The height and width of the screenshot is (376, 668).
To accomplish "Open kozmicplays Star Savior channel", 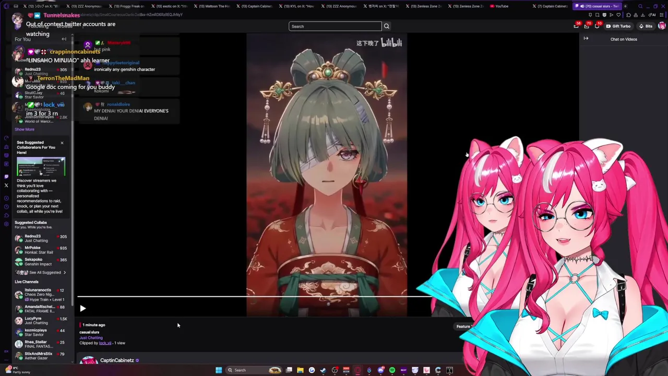I will (41, 332).
